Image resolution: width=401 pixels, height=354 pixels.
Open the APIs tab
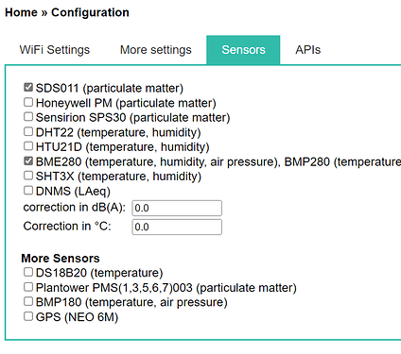(308, 50)
